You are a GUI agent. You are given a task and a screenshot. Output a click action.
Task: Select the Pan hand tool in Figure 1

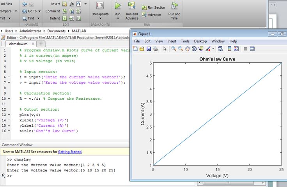coord(187,49)
